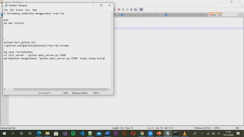Viewport: 244px width, 137px height.
Task: Open Cortana from the taskbar
Action: pyautogui.click(x=21, y=134)
